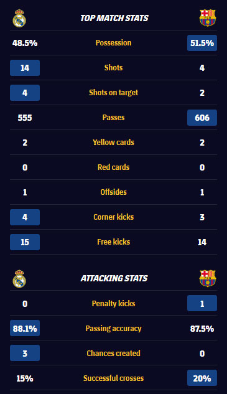Click the Offsides stat label
227x394 pixels.
pyautogui.click(x=113, y=192)
